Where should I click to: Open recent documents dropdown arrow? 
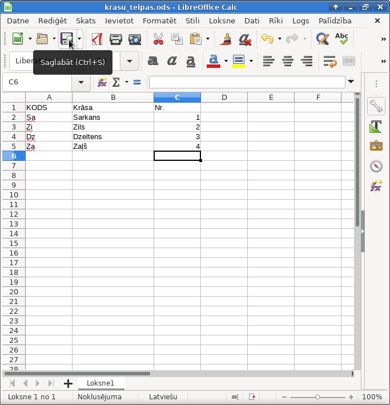(x=54, y=39)
